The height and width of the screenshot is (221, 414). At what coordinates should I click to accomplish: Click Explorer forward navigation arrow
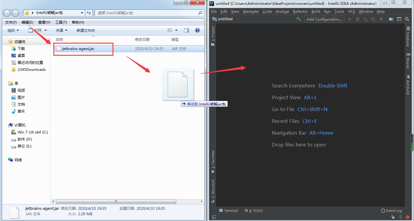coord(15,13)
